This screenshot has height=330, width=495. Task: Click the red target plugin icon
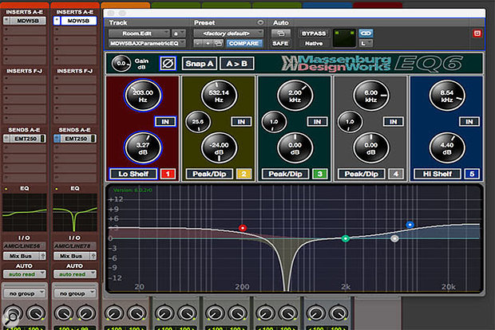coord(477,33)
